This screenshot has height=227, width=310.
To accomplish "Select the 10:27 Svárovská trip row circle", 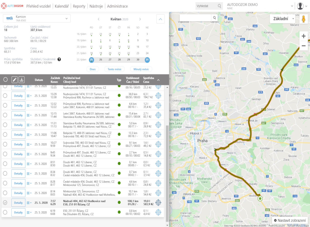I will 5,144.
